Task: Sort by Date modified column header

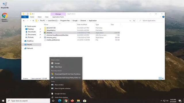Action: 82,25
